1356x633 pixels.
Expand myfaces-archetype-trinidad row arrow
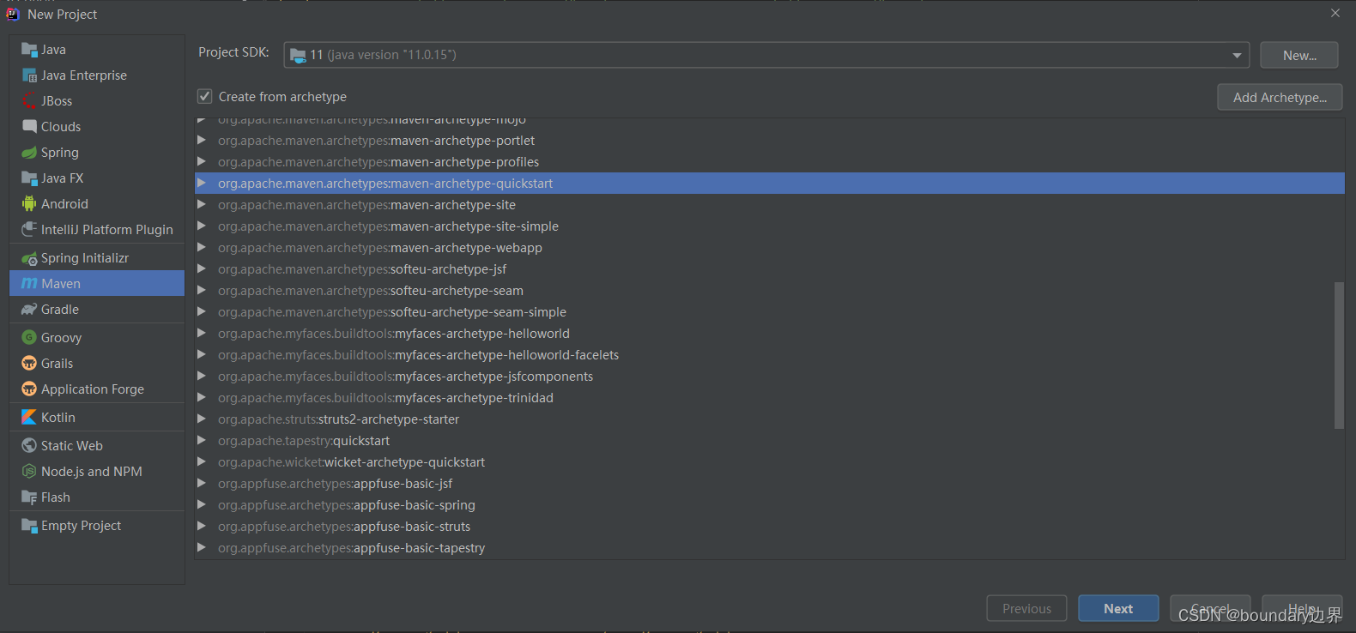(x=202, y=398)
